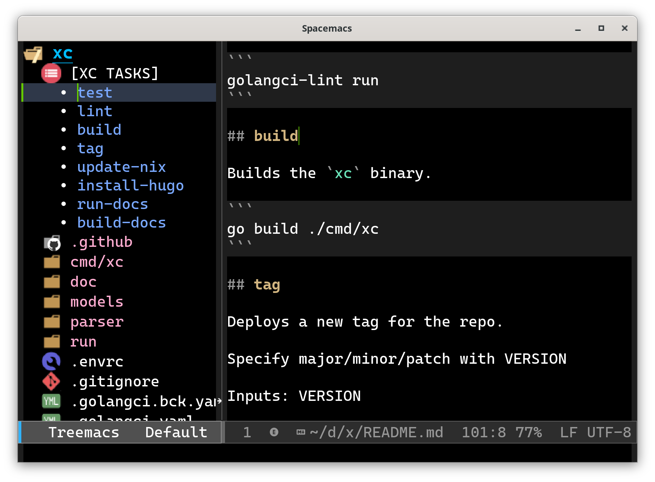
Task: Expand the parser directory
Action: point(97,322)
